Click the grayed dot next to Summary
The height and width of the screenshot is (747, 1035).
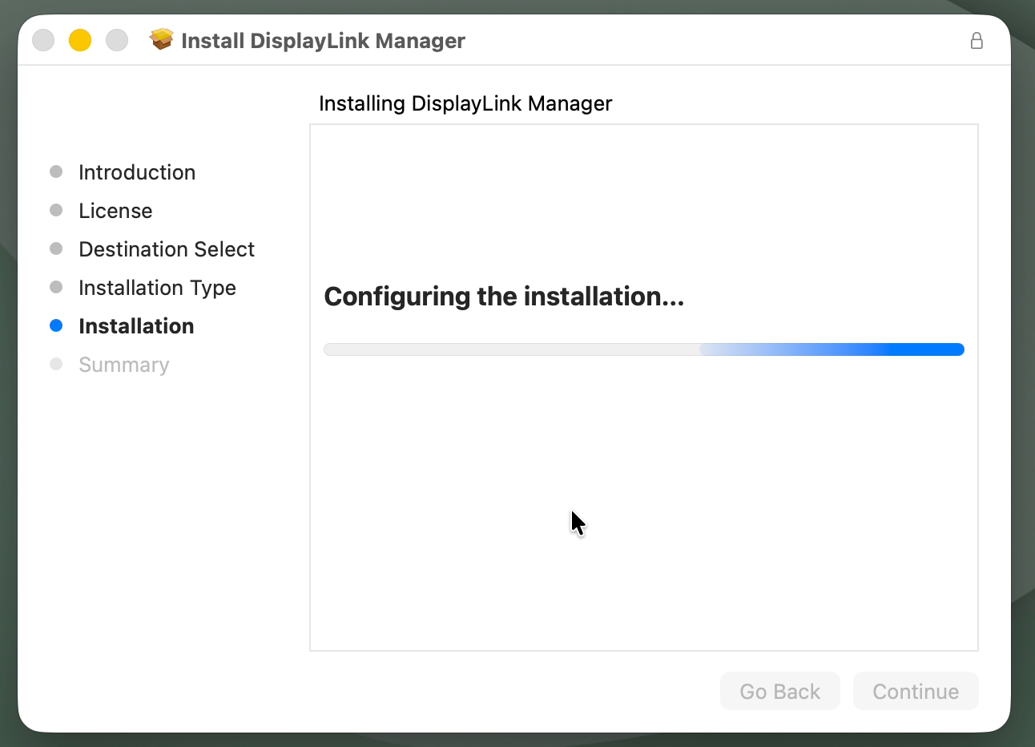coord(57,364)
